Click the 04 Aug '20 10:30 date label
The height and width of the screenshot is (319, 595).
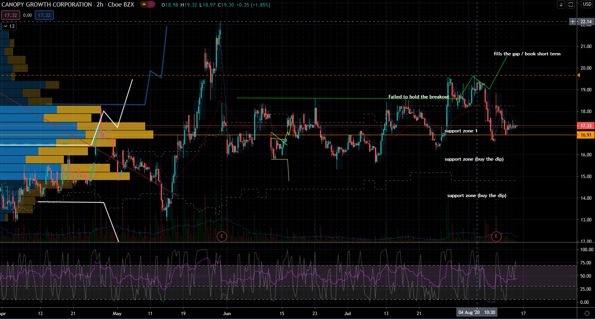point(477,312)
